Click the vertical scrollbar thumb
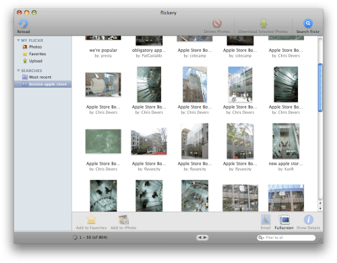The height and width of the screenshot is (263, 337). 320,88
